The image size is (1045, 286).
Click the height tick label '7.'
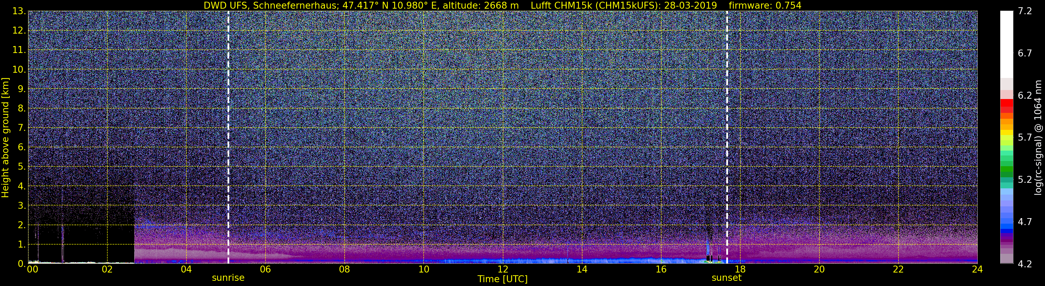[x=22, y=128]
